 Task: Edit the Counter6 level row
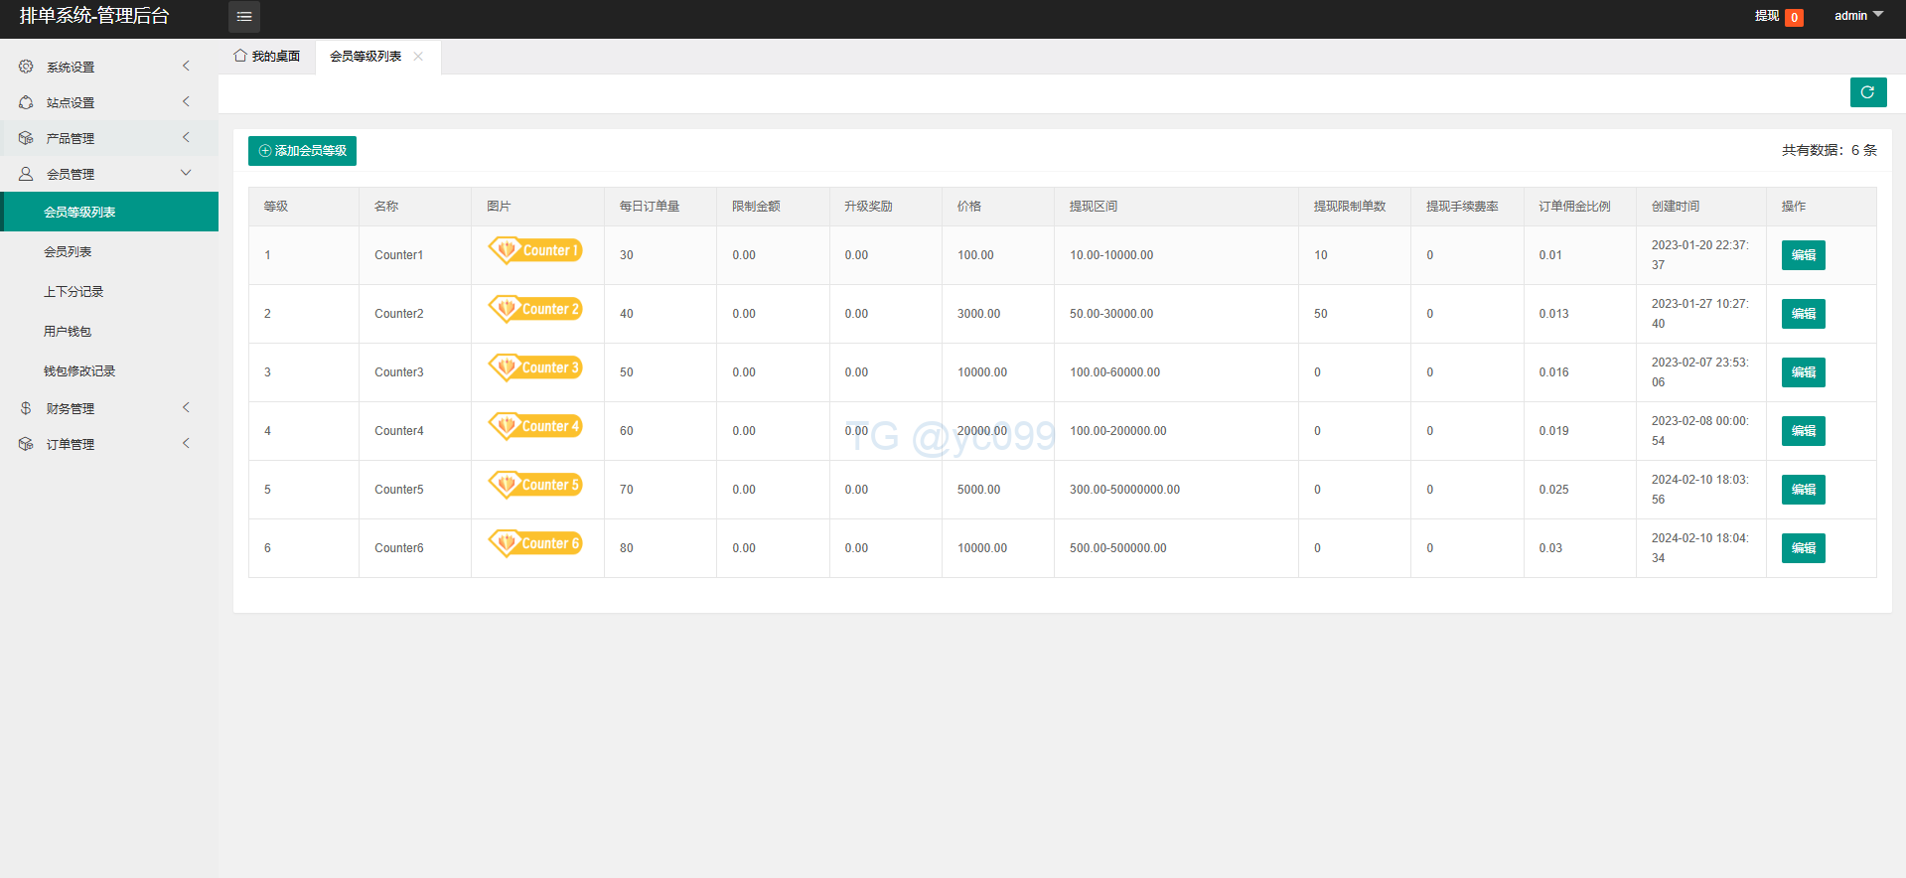[1803, 548]
